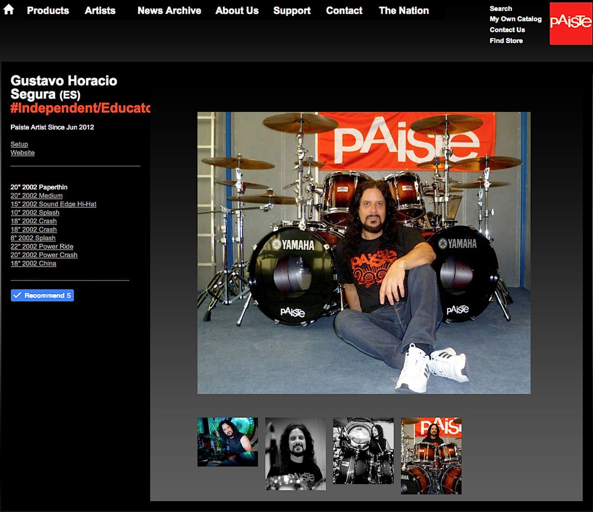Go to the home page icon
Viewport: 593px width, 512px height.
tap(9, 10)
